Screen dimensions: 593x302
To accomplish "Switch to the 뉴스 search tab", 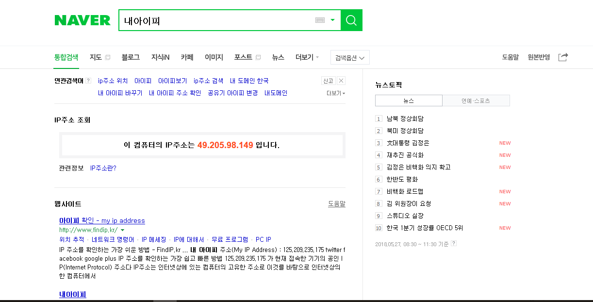I will (278, 57).
